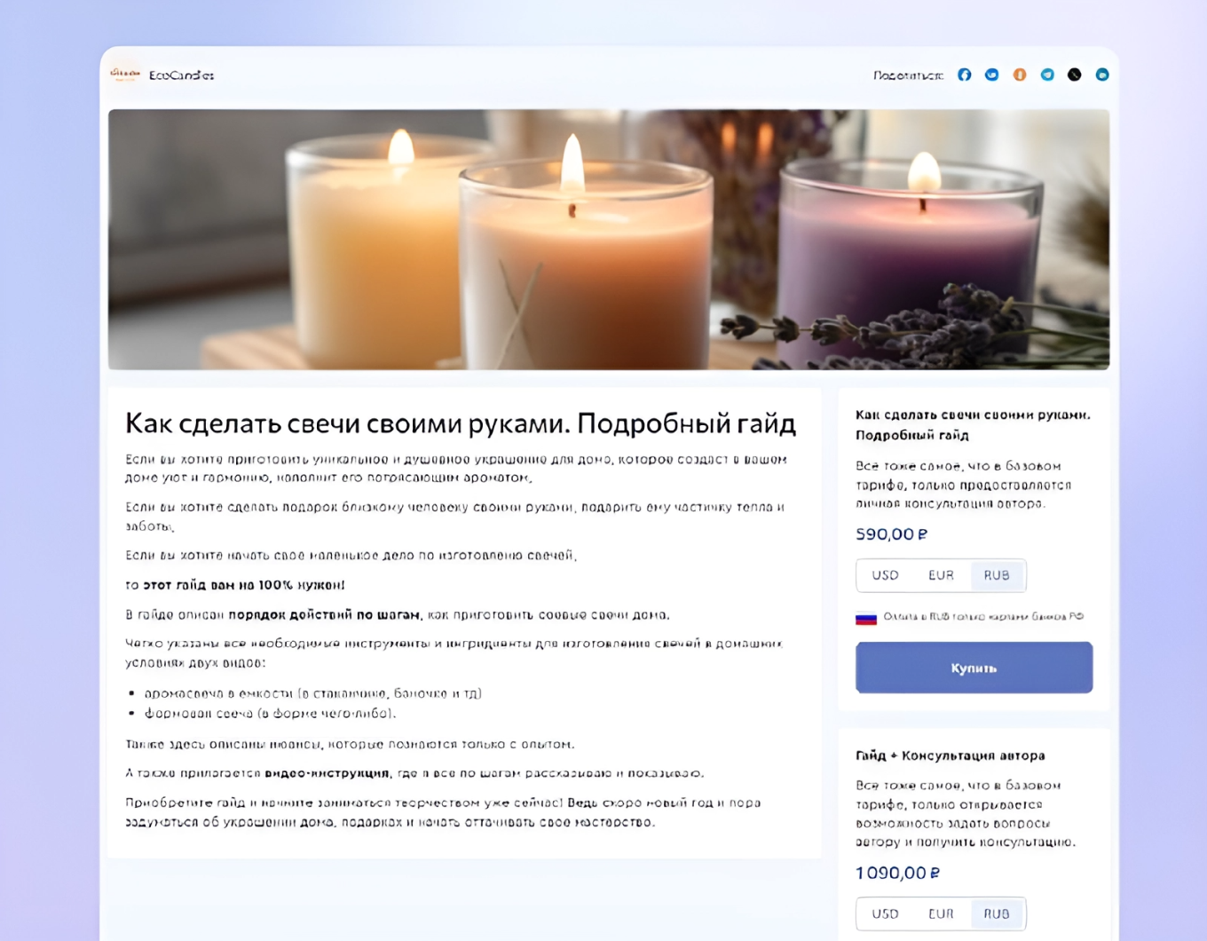Click the first plan title in the sidebar
This screenshot has height=941, width=1207.
coord(973,424)
